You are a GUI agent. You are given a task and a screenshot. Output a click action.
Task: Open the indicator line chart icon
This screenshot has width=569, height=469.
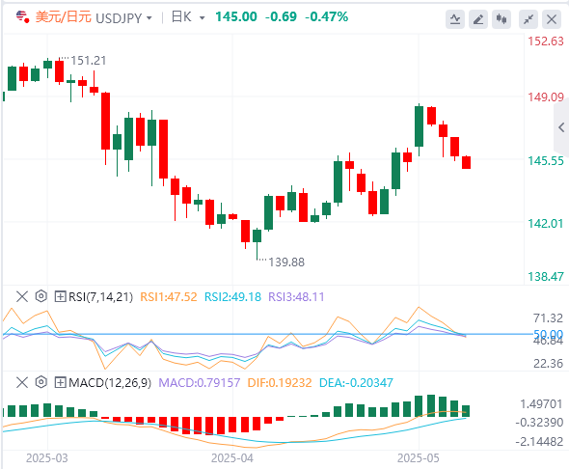pos(455,19)
